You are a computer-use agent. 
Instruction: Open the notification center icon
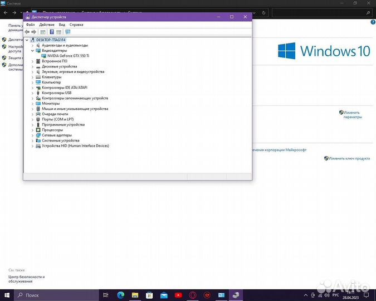367,295
